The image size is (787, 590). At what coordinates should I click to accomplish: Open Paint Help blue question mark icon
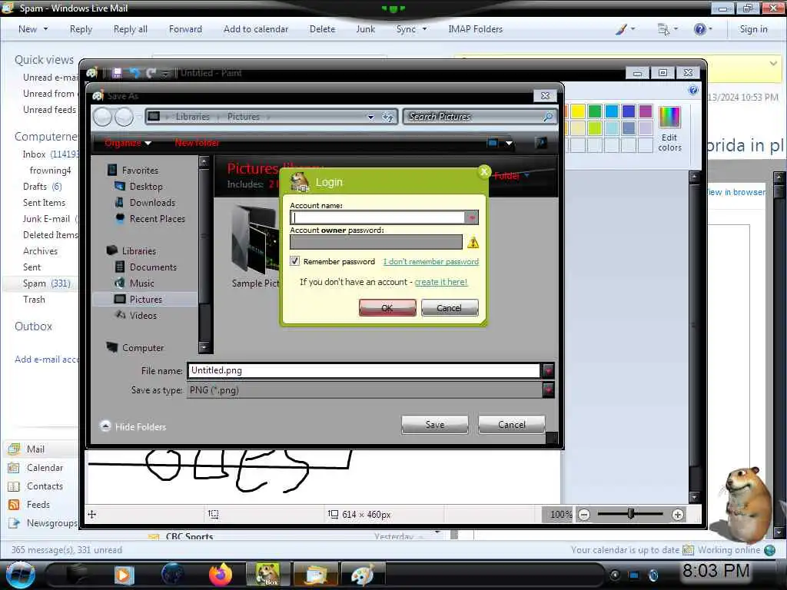point(692,90)
